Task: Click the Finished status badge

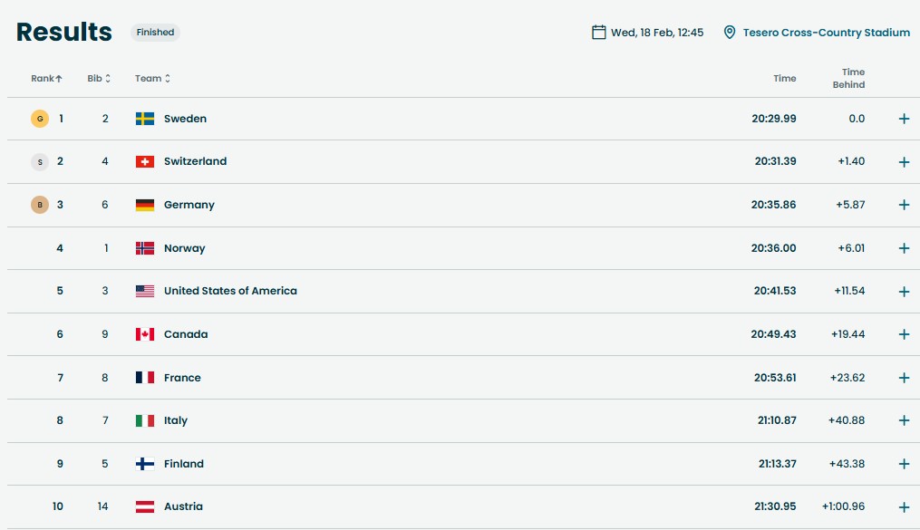Action: [155, 33]
